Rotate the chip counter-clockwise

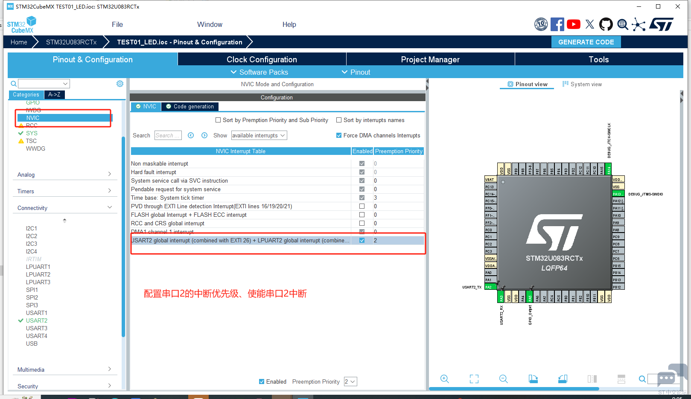tap(563, 379)
